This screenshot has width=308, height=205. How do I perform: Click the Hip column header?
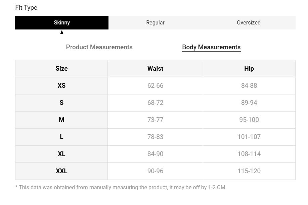click(249, 68)
